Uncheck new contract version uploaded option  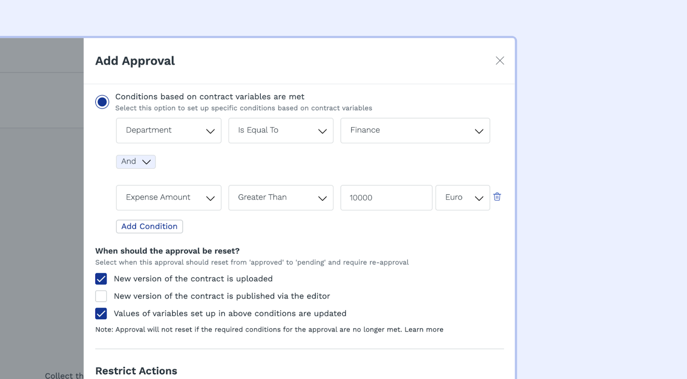click(x=101, y=279)
